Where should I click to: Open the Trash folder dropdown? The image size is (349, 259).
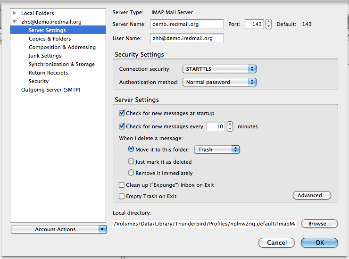[x=217, y=150]
